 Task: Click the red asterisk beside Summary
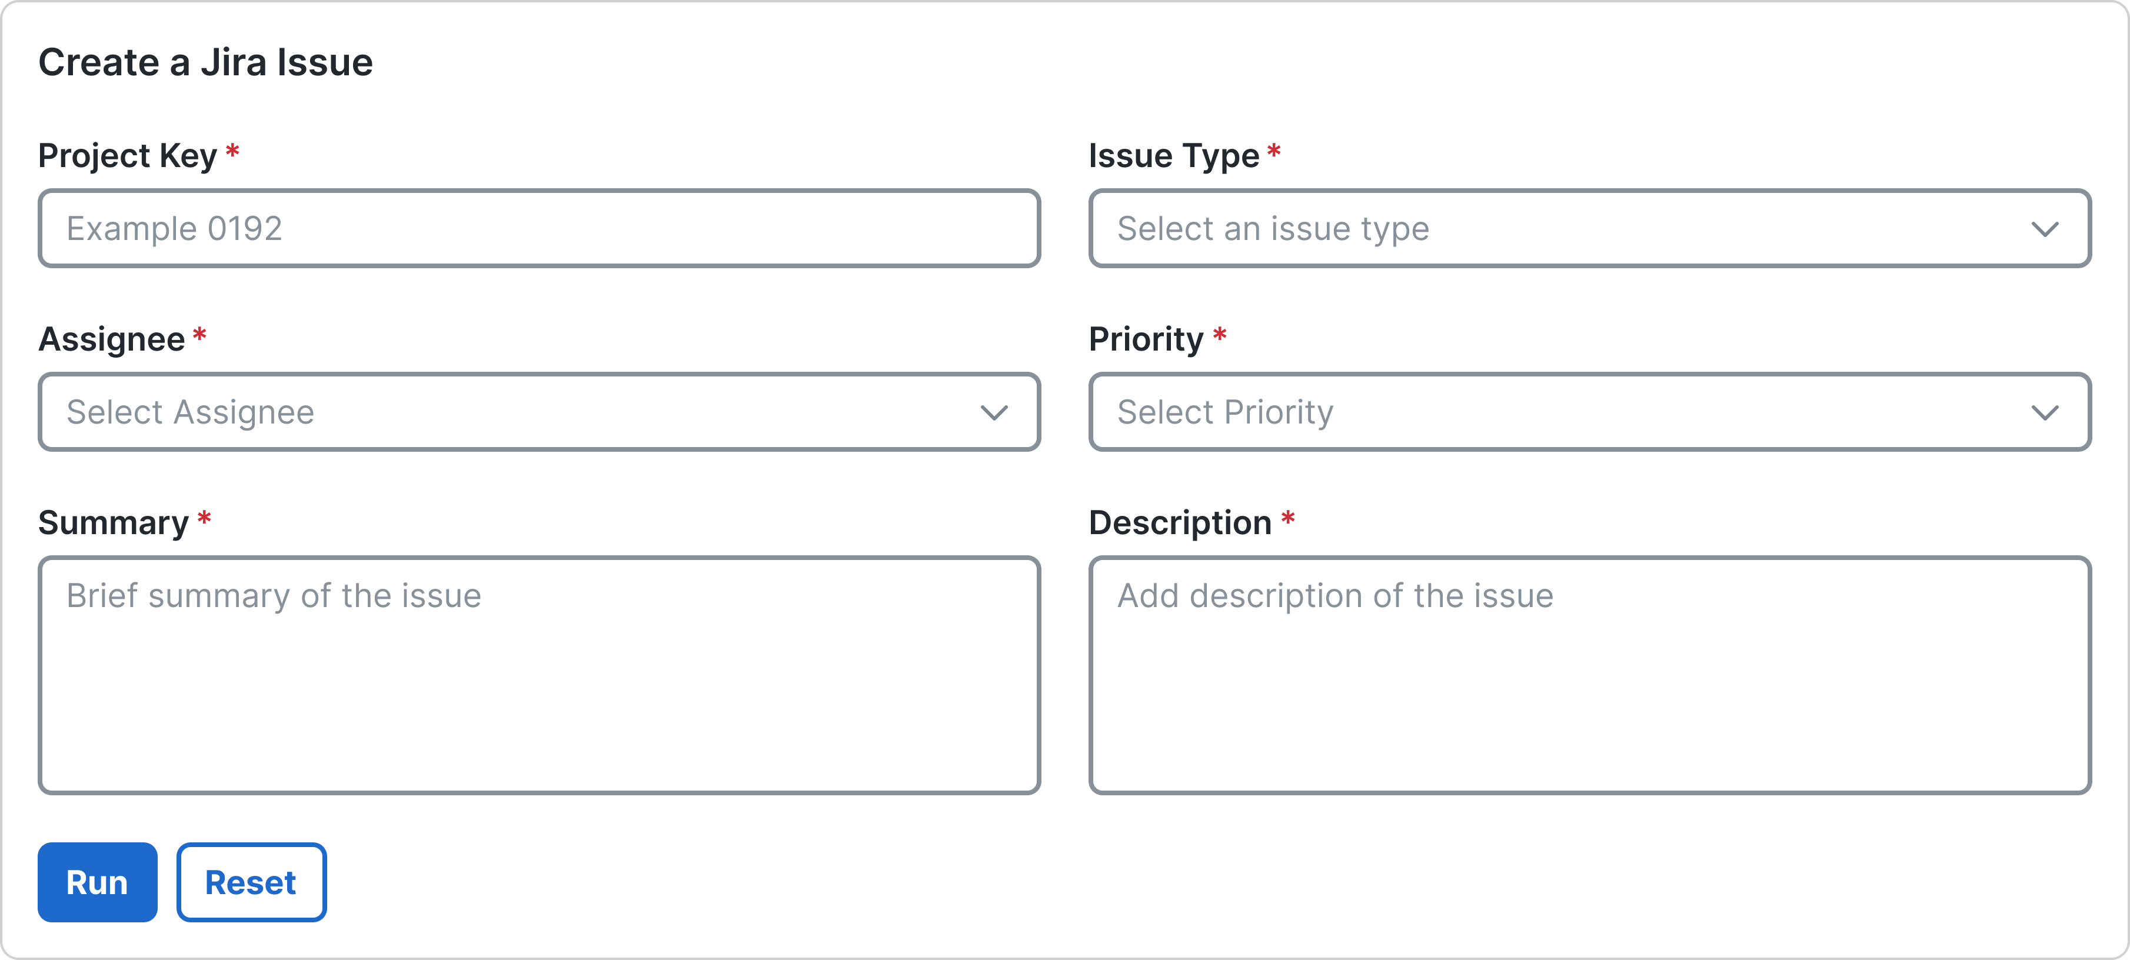coord(205,519)
